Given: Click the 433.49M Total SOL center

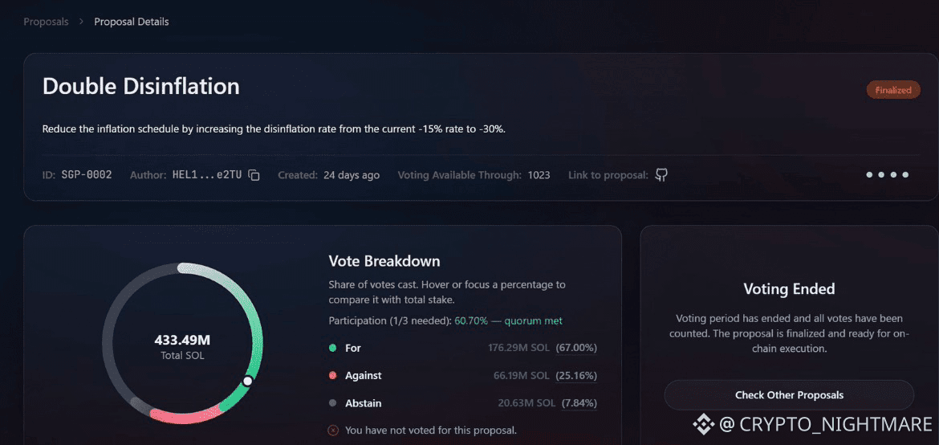Looking at the screenshot, I should [x=183, y=347].
